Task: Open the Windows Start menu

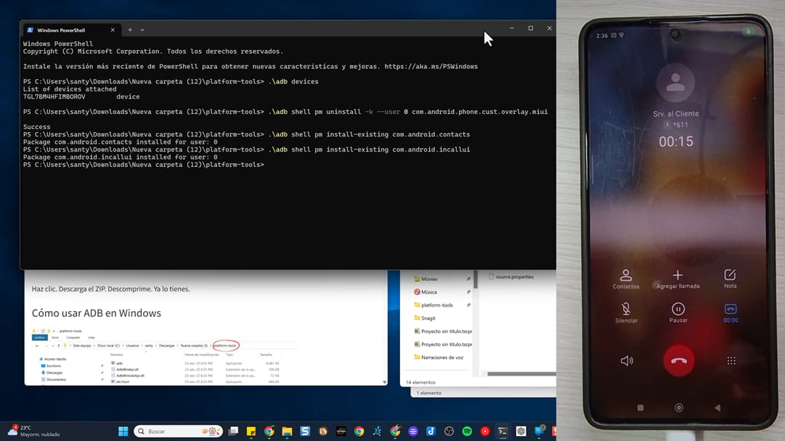Action: coord(123,432)
